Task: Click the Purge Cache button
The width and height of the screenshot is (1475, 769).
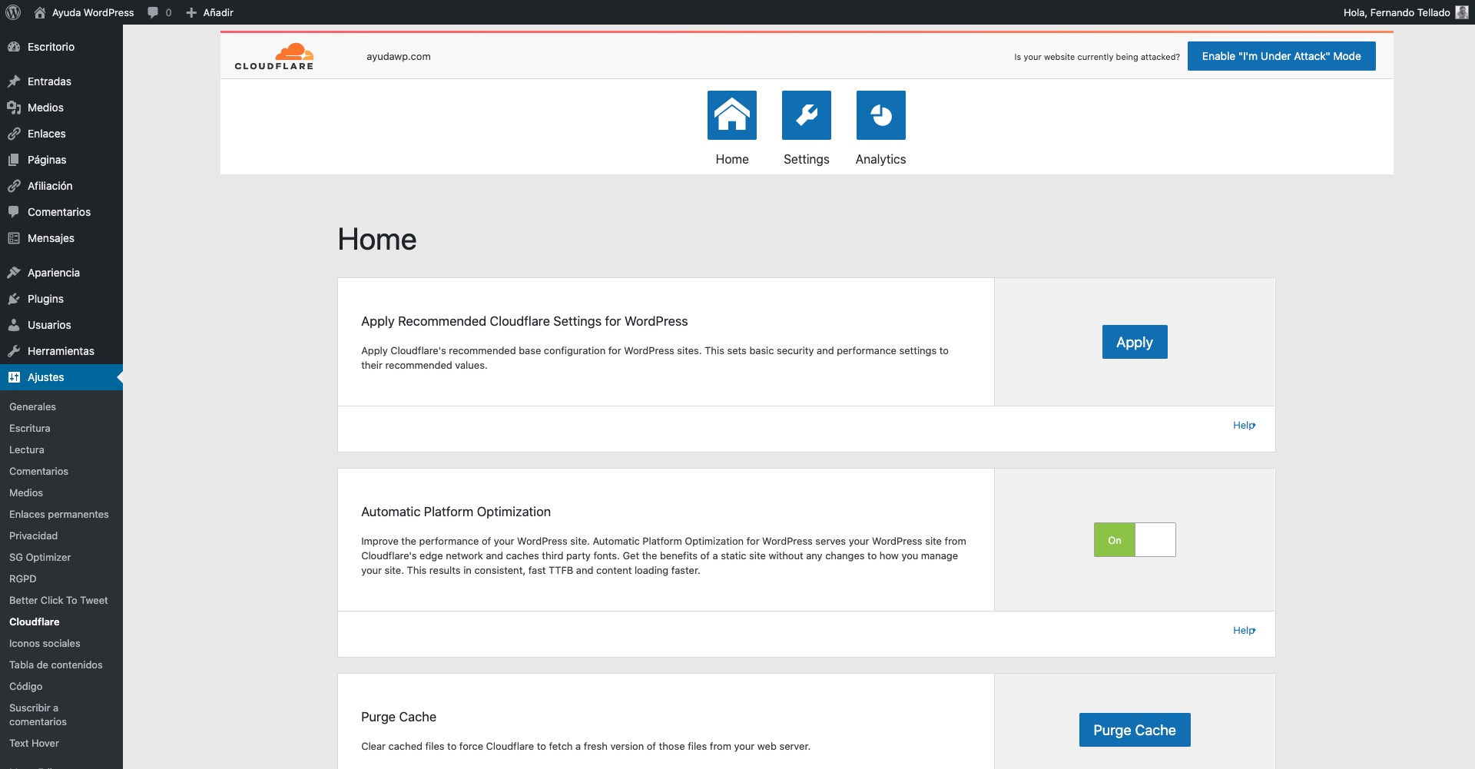Action: click(x=1134, y=730)
